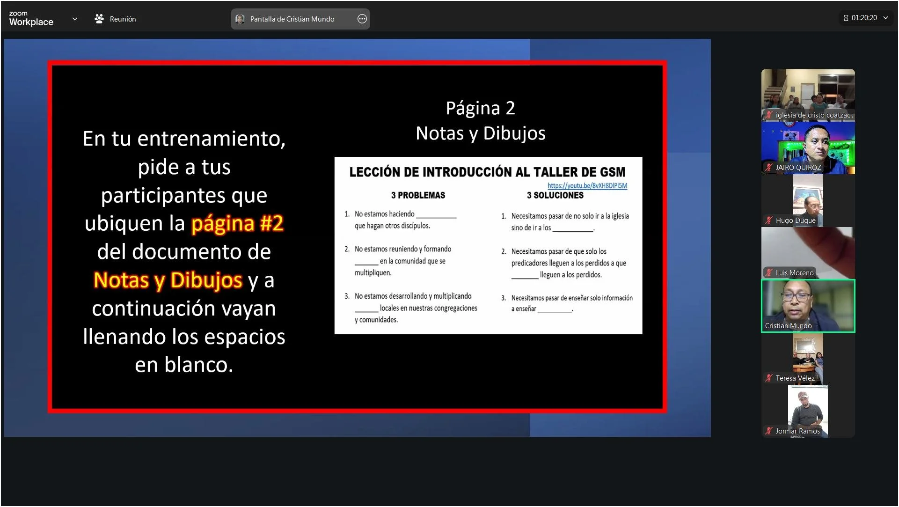Open the youtu.be link in the slide
Viewport: 899px width, 507px height.
coord(587,186)
